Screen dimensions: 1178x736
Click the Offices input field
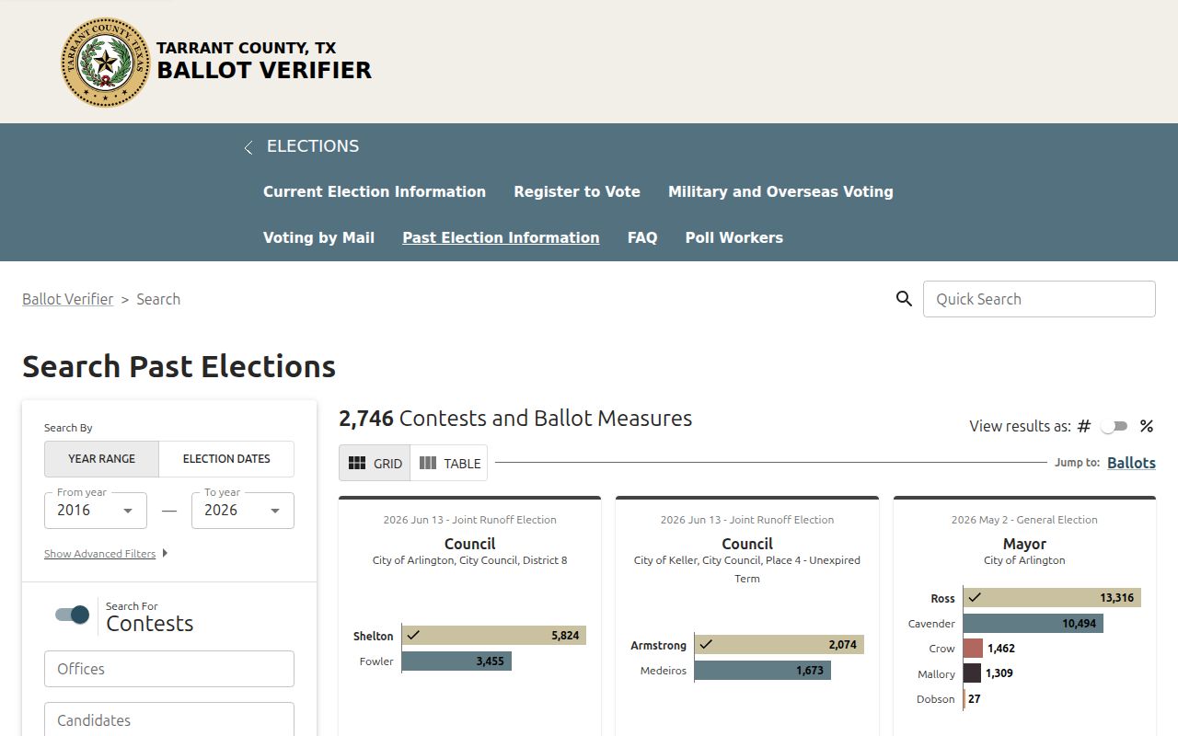pyautogui.click(x=169, y=669)
